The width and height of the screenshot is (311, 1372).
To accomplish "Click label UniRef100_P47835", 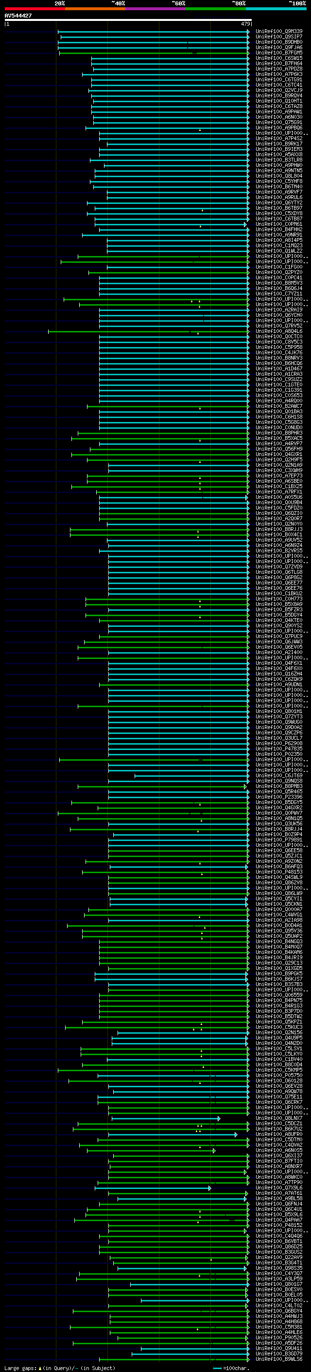I will tap(279, 749).
